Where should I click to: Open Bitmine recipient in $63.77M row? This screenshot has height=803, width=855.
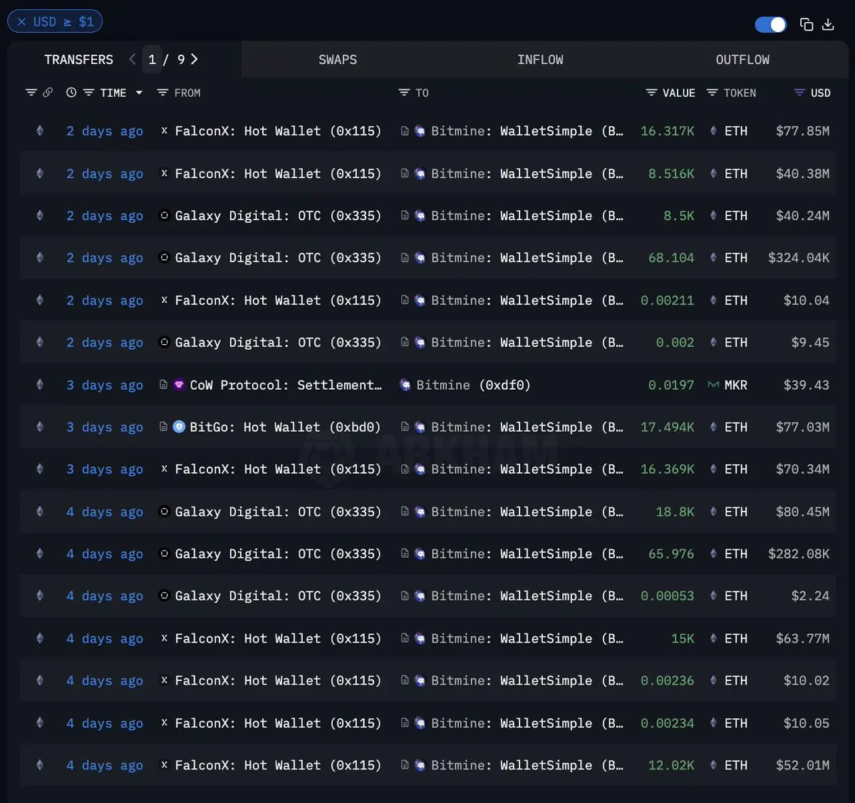pyautogui.click(x=527, y=638)
